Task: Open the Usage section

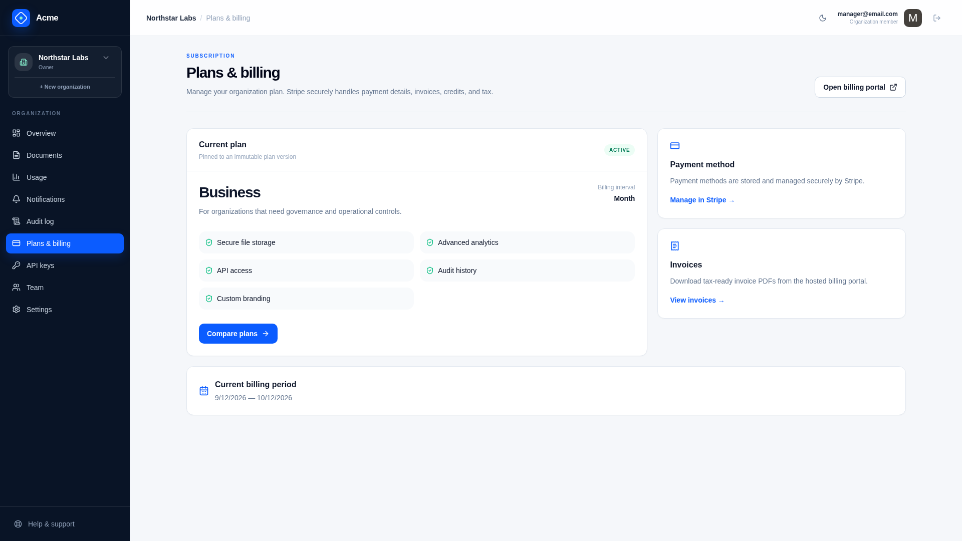Action: tap(65, 177)
